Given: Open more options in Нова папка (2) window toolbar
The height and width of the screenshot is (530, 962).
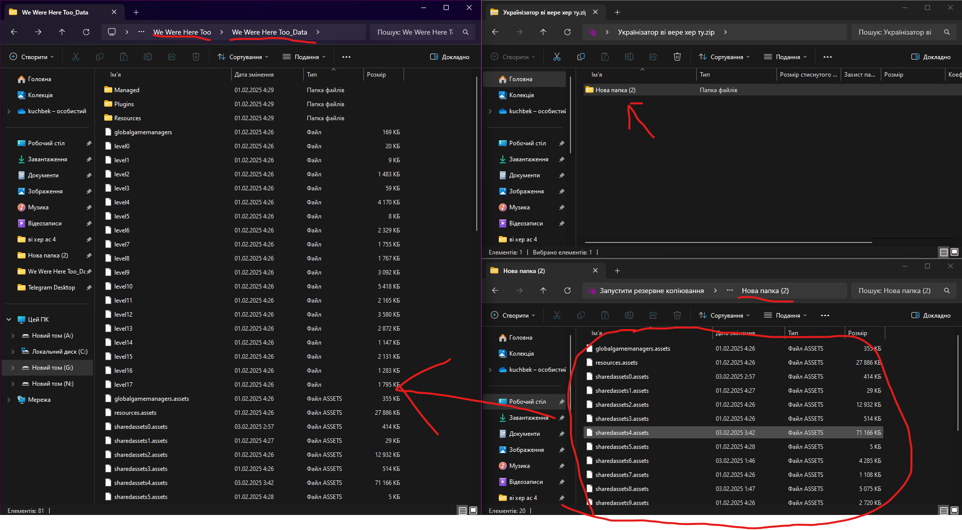Looking at the screenshot, I should pyautogui.click(x=825, y=316).
